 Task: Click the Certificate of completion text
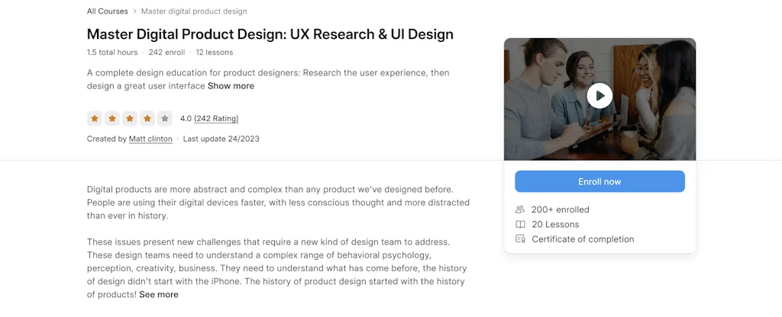coord(583,239)
